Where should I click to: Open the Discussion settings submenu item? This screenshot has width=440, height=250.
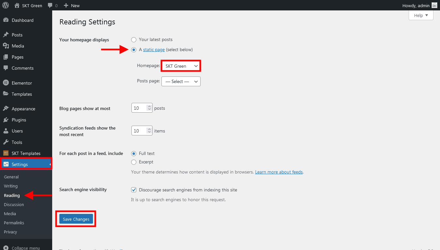(x=14, y=204)
